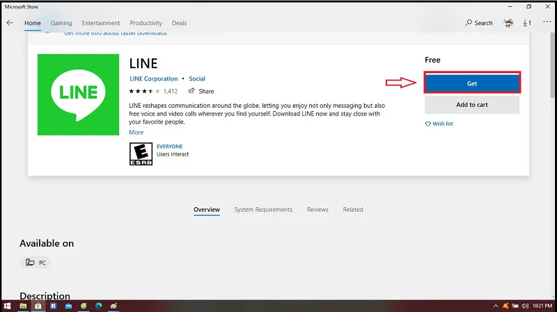The image size is (557, 312).
Task: Click the battery status tray icon
Action: 515,306
